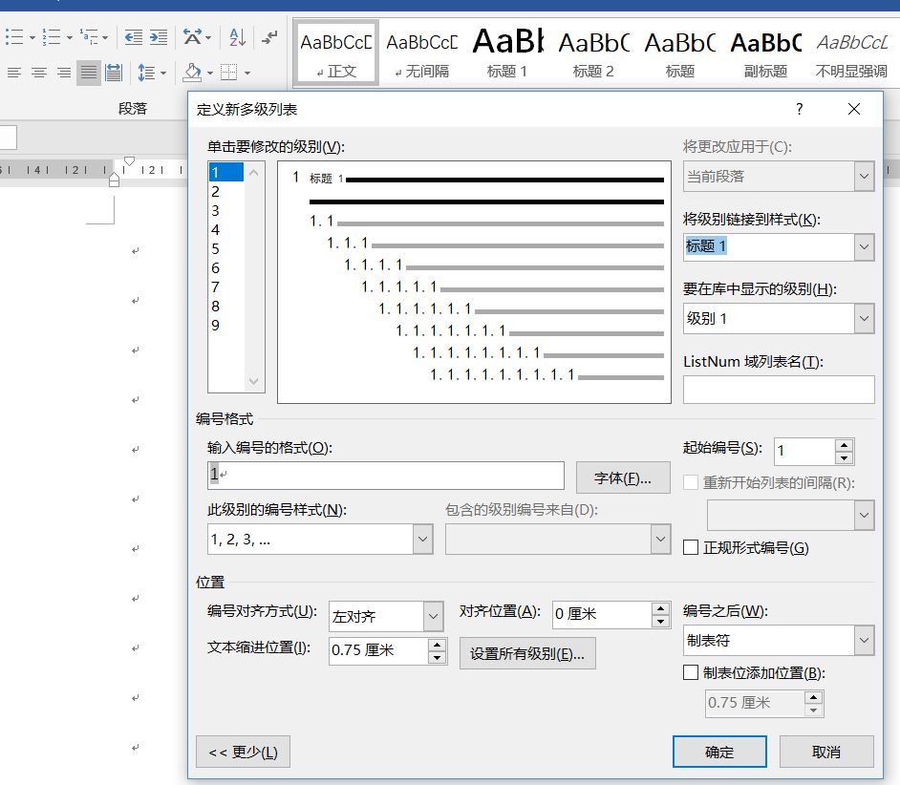Center text using ribbon icon
The image size is (900, 785).
point(39,73)
